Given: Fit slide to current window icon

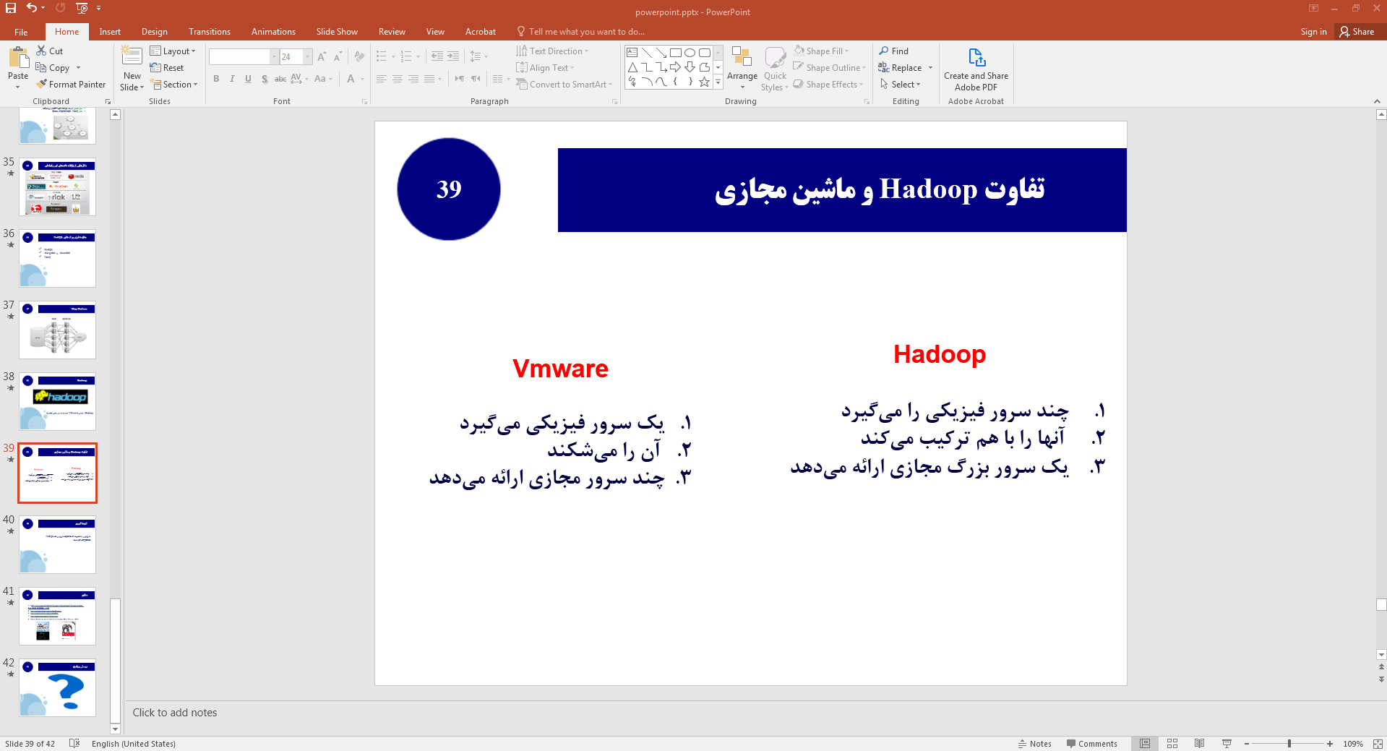Looking at the screenshot, I should [1377, 744].
